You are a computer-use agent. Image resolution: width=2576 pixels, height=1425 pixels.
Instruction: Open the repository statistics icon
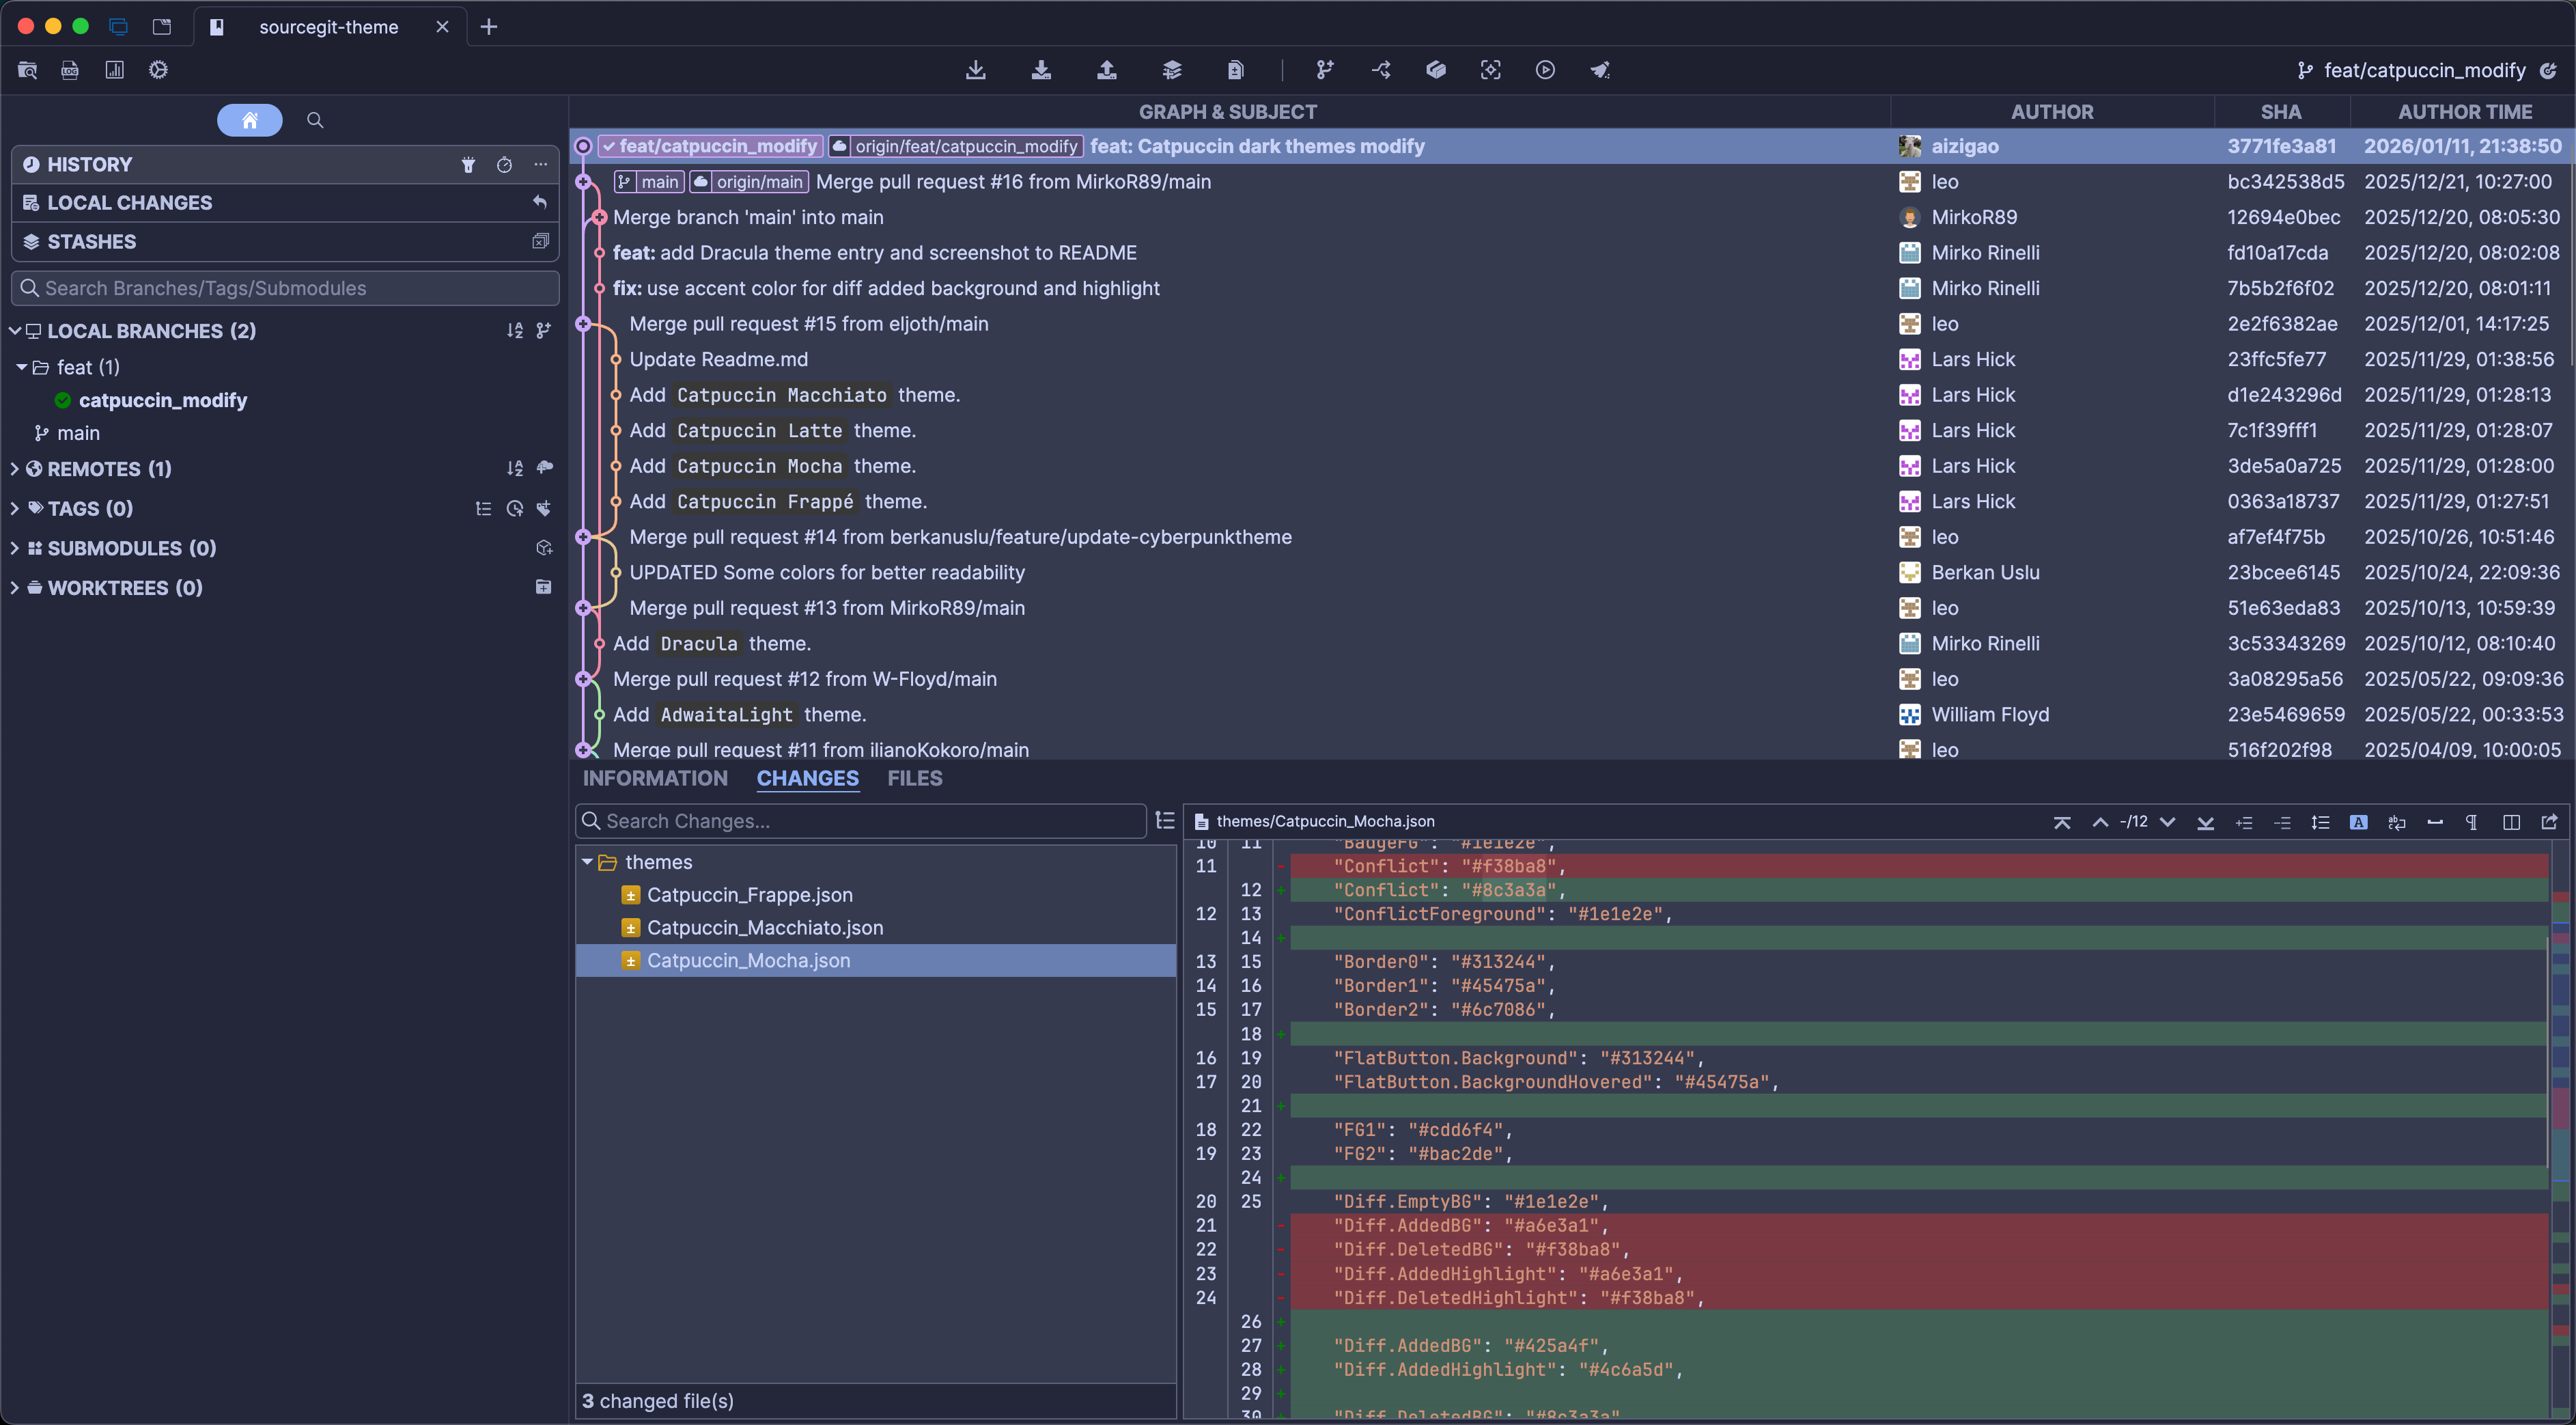pyautogui.click(x=115, y=70)
